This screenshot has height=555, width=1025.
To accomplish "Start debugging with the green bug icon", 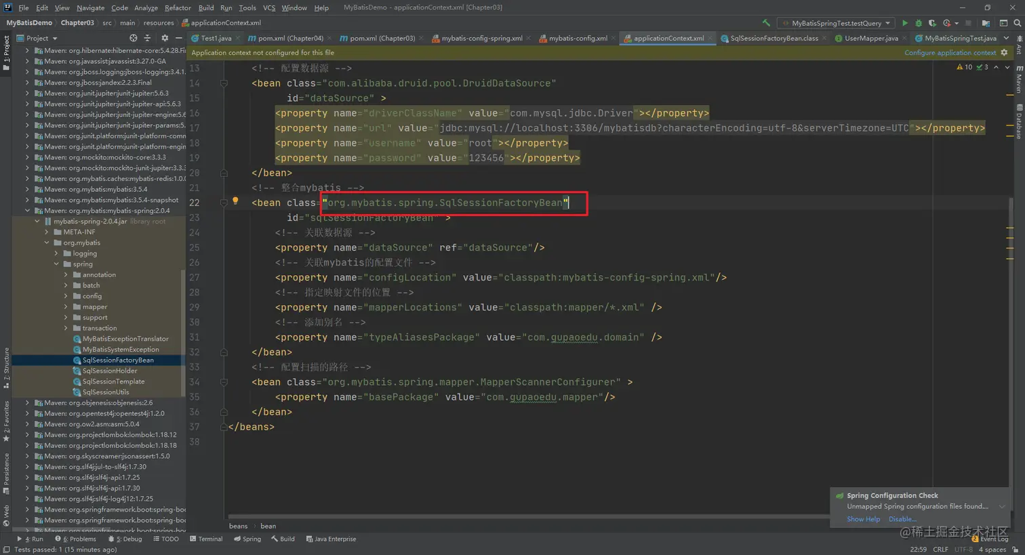I will click(x=919, y=23).
